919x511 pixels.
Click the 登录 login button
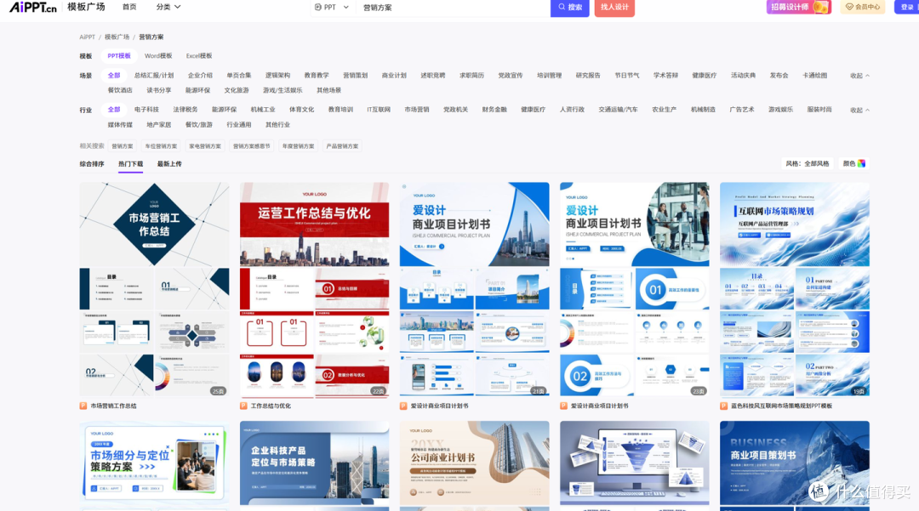click(x=906, y=7)
